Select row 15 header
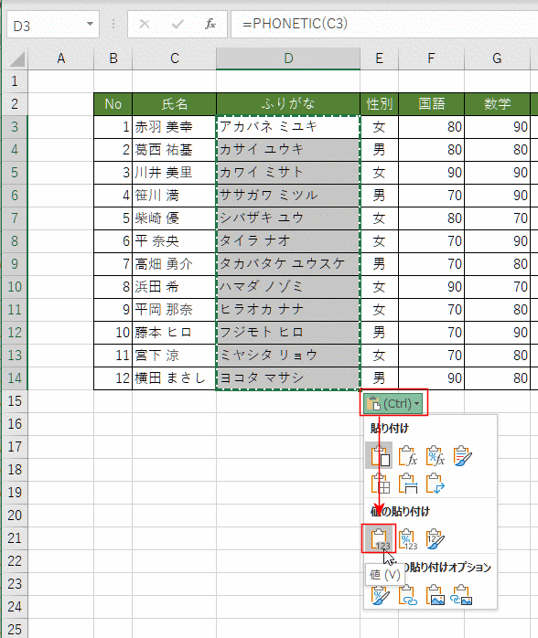The height and width of the screenshot is (638, 538). click(x=15, y=401)
